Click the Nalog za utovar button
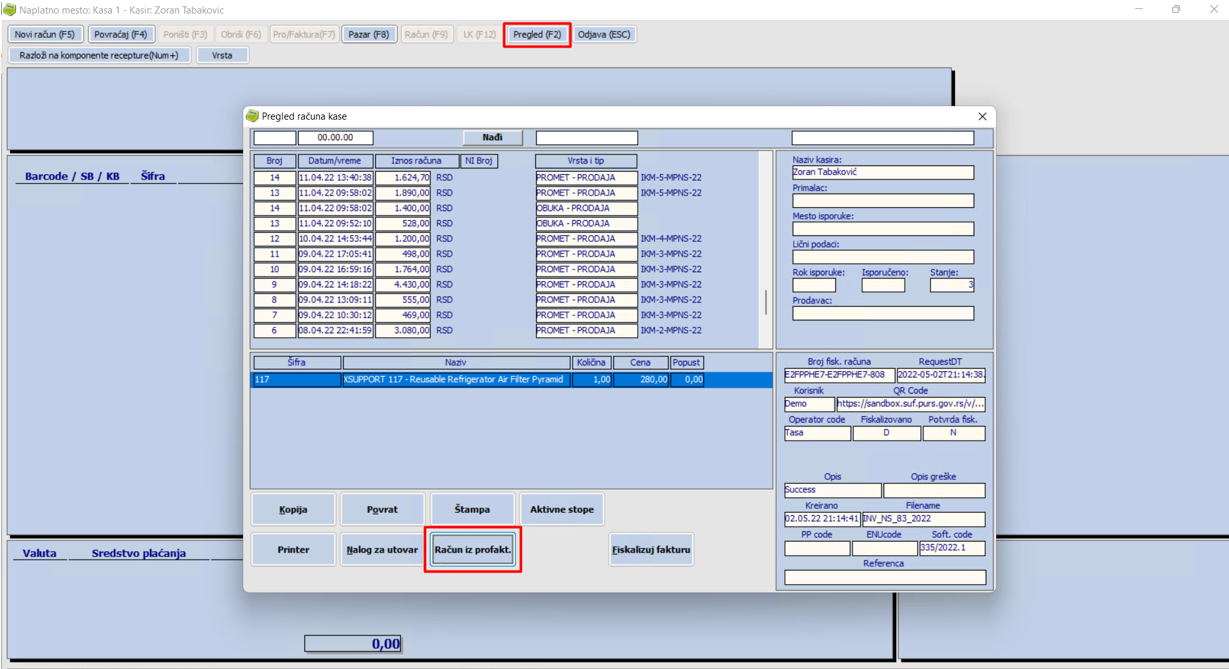 [382, 549]
